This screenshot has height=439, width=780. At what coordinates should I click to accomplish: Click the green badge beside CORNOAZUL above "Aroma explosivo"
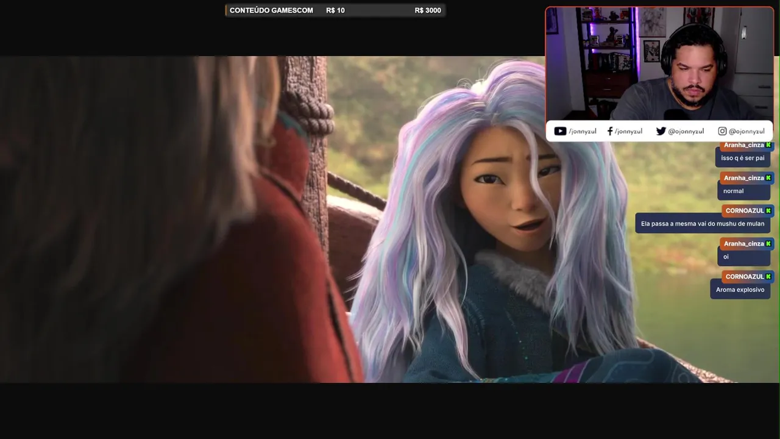[x=768, y=276]
